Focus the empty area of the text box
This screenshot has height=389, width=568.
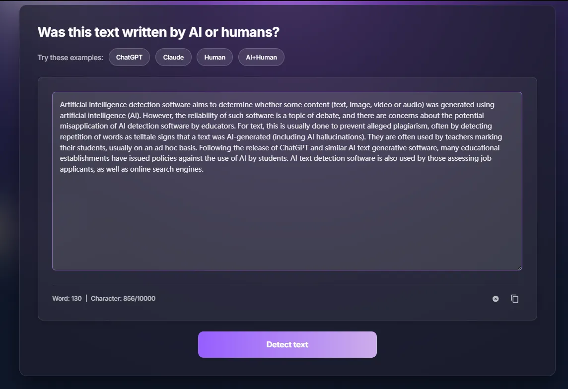(287, 223)
